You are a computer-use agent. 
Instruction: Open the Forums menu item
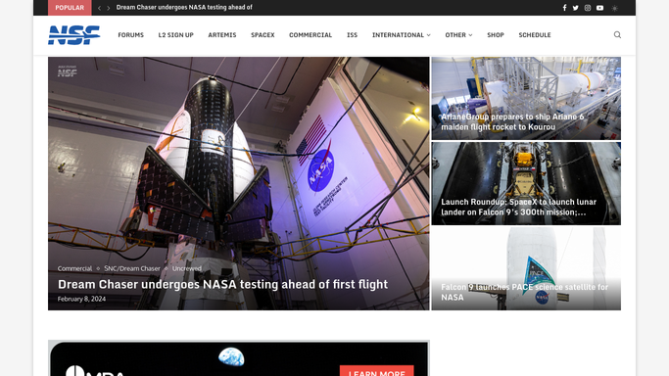point(131,35)
